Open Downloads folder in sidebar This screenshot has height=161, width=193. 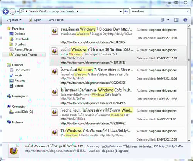tap(22, 39)
